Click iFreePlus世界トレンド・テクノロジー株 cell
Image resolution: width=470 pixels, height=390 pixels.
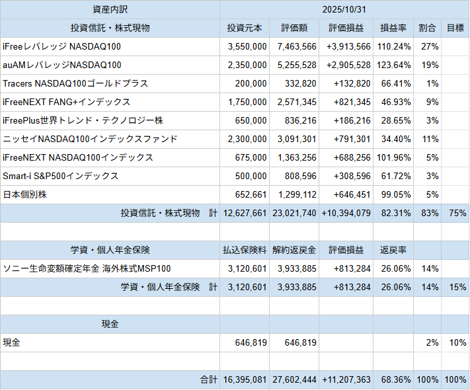[x=83, y=121]
